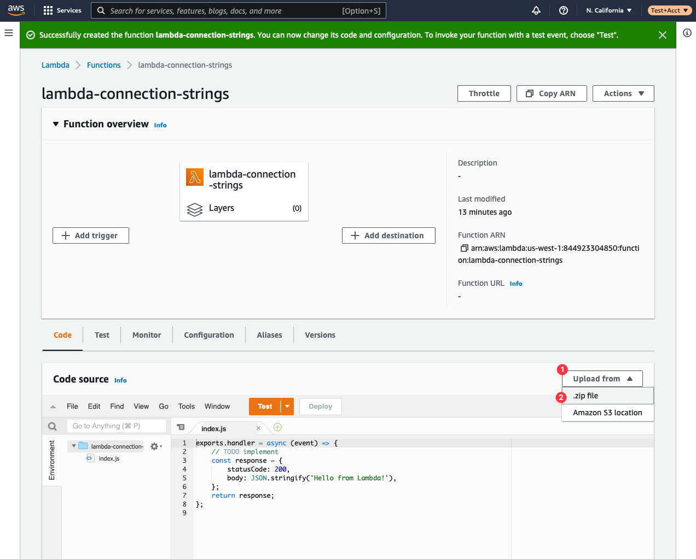Dismiss the green success banner
The width and height of the screenshot is (696, 559).
coord(663,35)
